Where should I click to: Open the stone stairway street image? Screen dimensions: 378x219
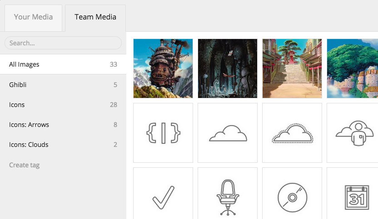tap(292, 68)
